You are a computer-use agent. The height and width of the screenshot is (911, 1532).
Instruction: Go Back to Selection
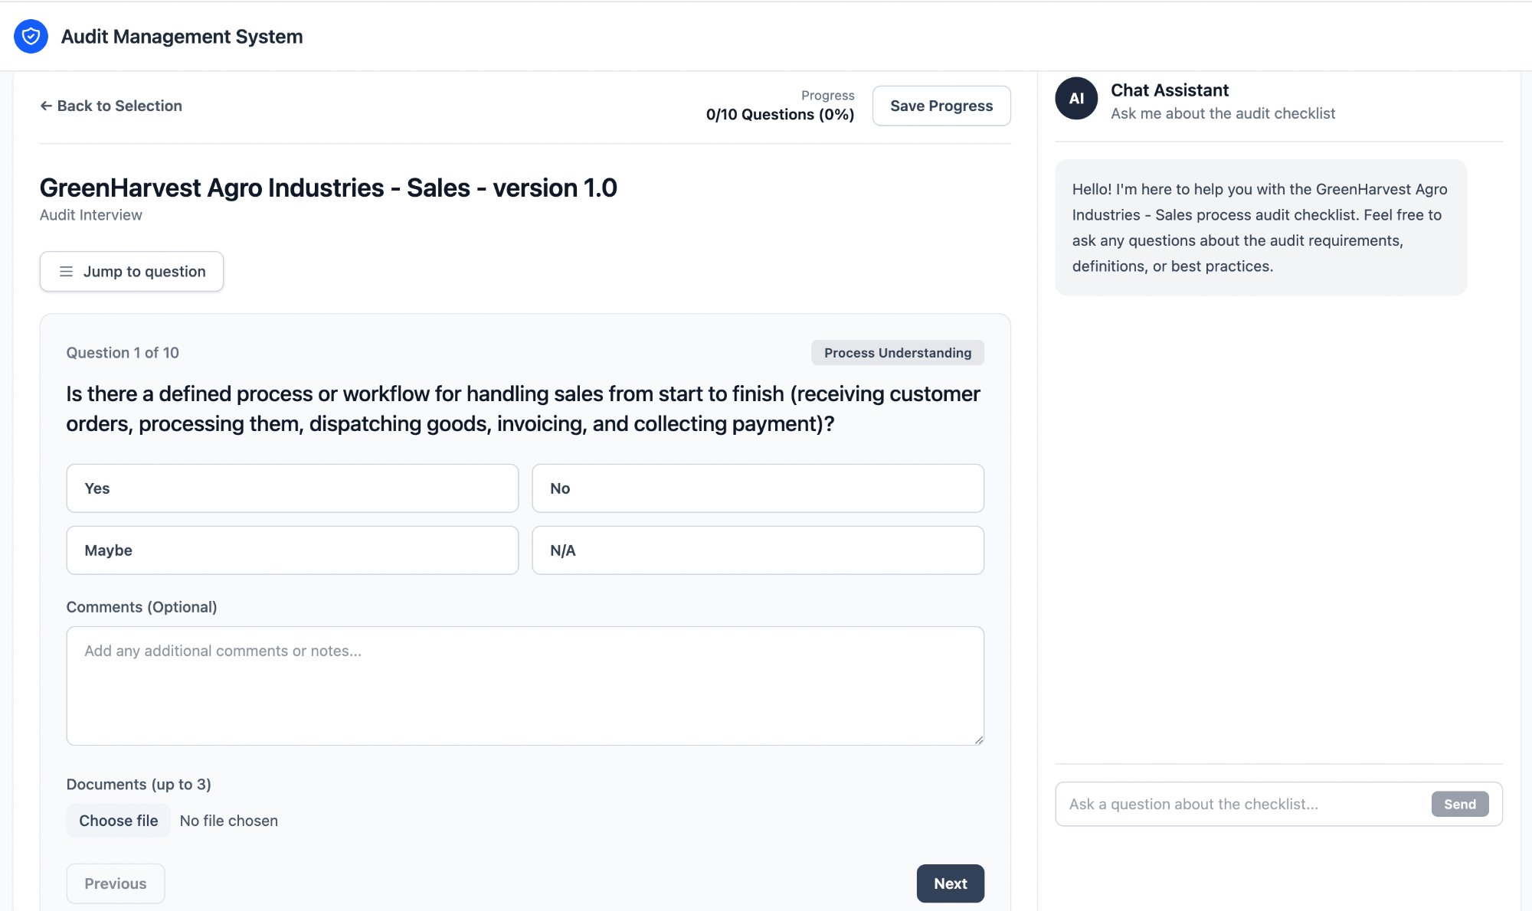111,106
